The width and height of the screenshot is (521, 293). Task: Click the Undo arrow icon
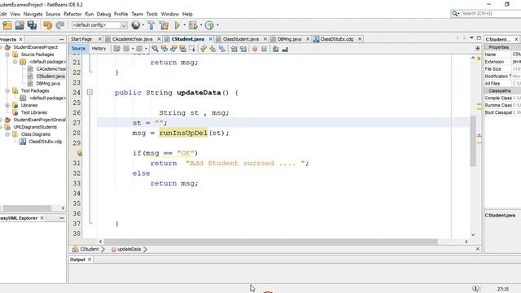click(47, 25)
